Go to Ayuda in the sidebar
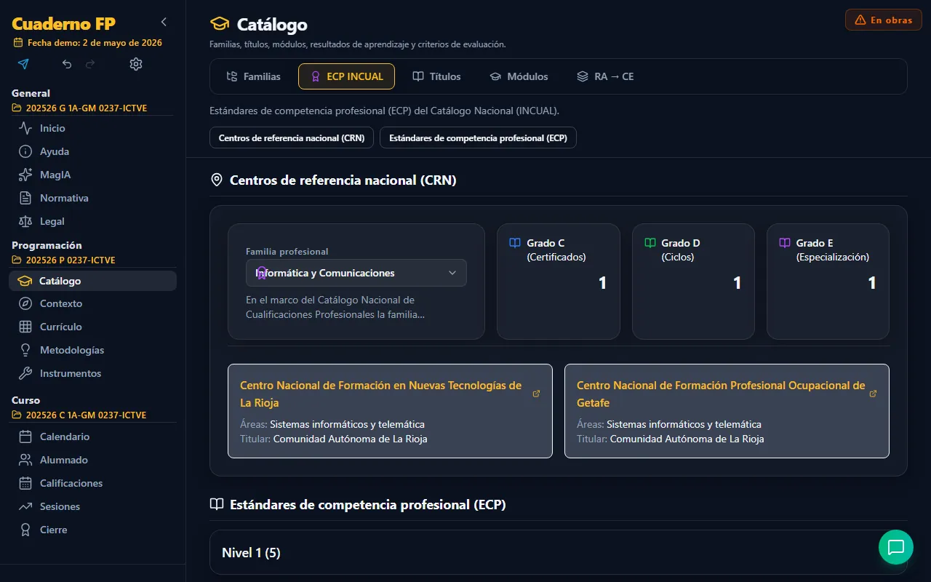 (92, 151)
